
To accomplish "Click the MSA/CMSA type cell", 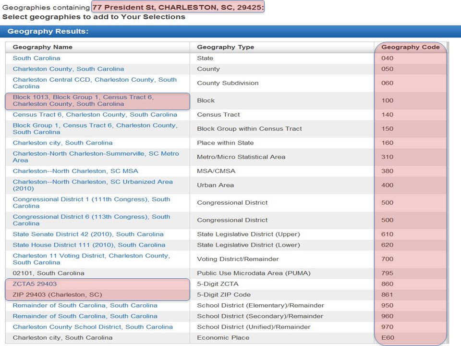I will tap(216, 171).
